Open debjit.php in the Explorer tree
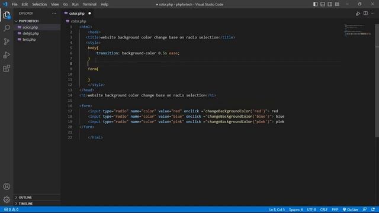 pos(31,33)
